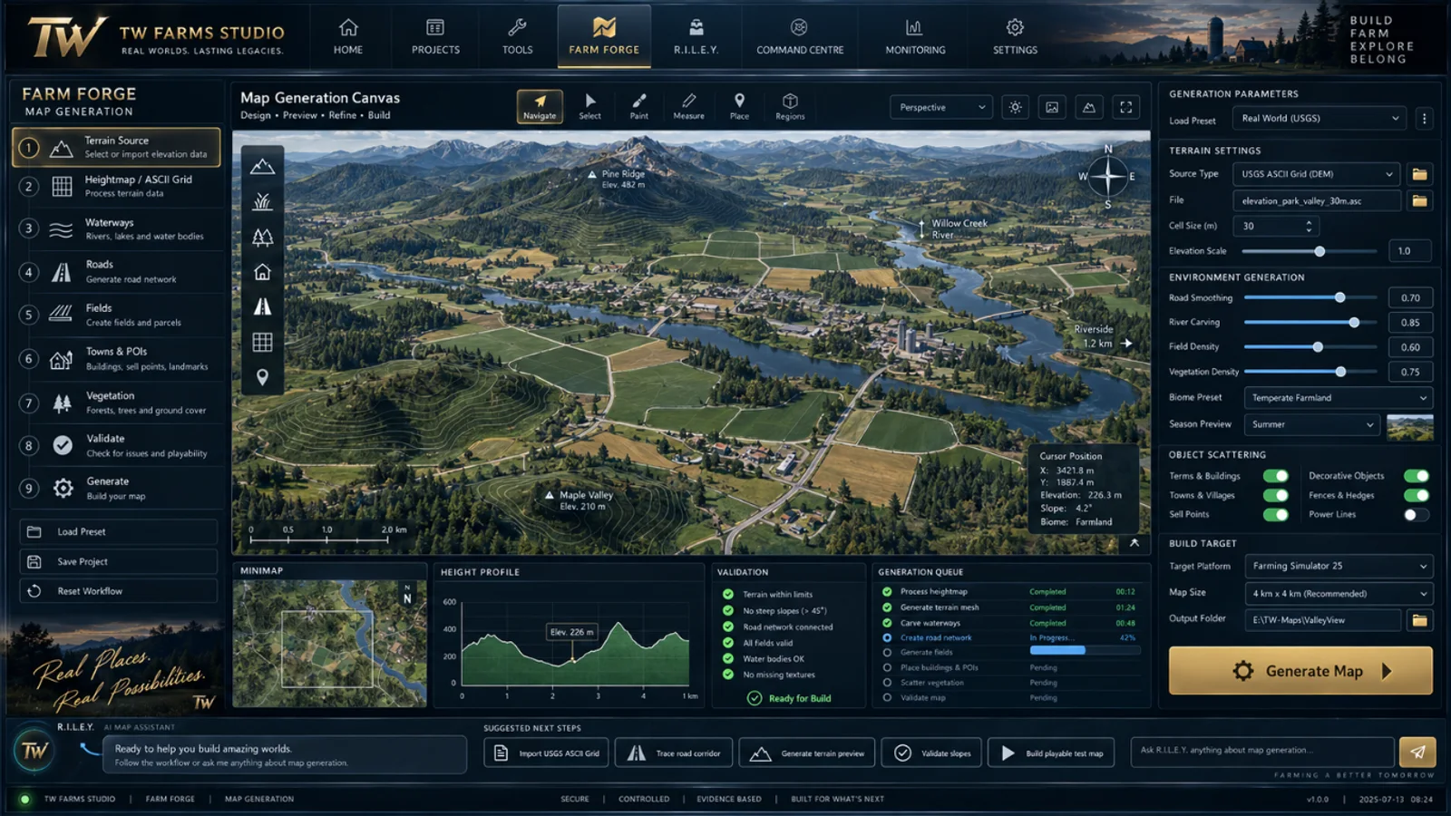Toggle Towns & Villages switch
The image size is (1451, 816).
(x=1276, y=495)
